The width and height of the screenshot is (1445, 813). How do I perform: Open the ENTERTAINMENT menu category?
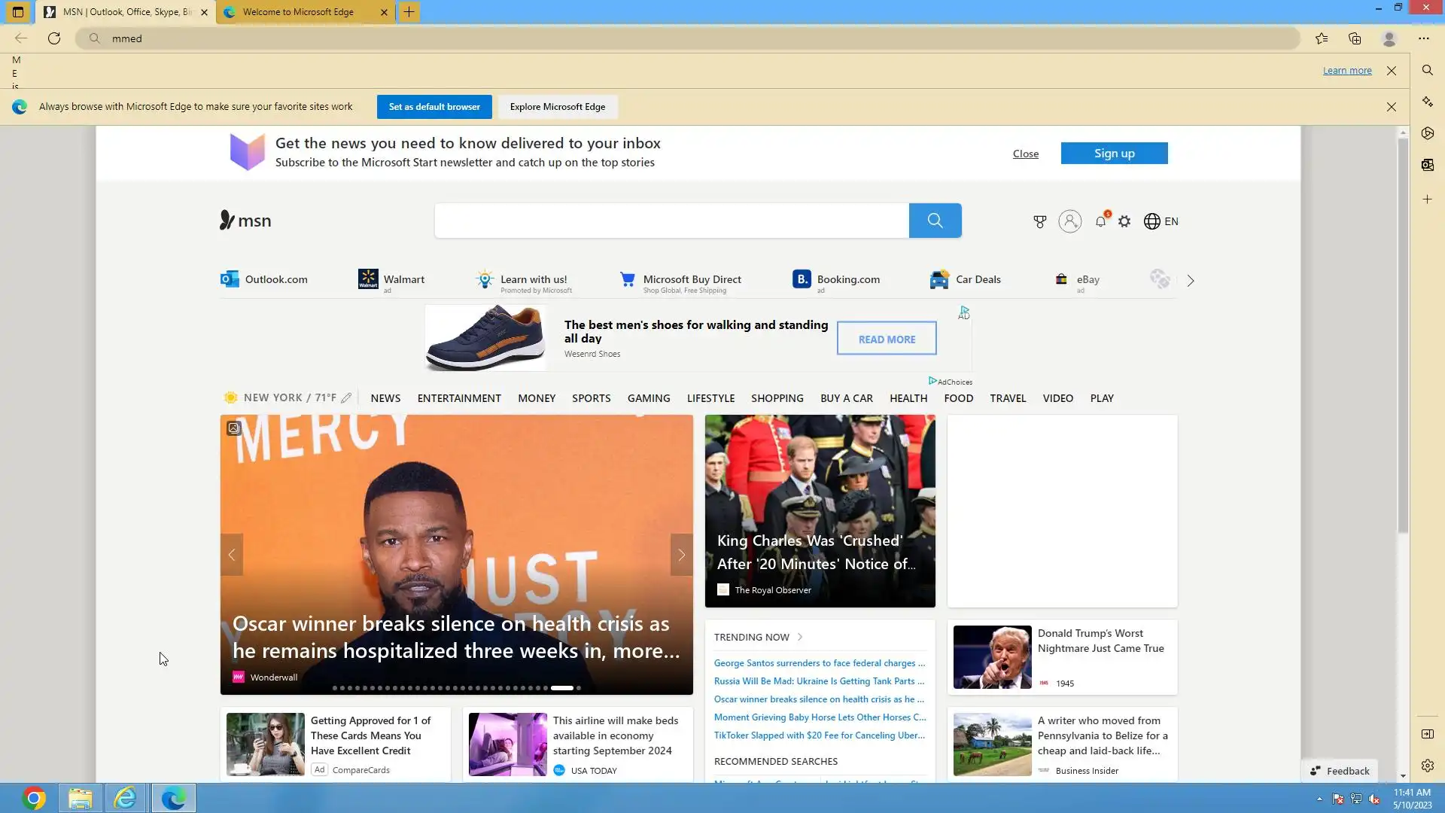click(x=459, y=398)
